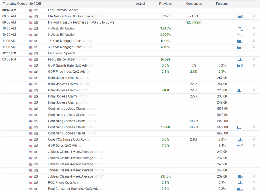
Task: Click the Consensus column header
Action: coord(194,4)
